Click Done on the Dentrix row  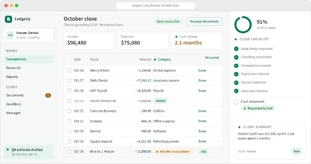click(202, 131)
